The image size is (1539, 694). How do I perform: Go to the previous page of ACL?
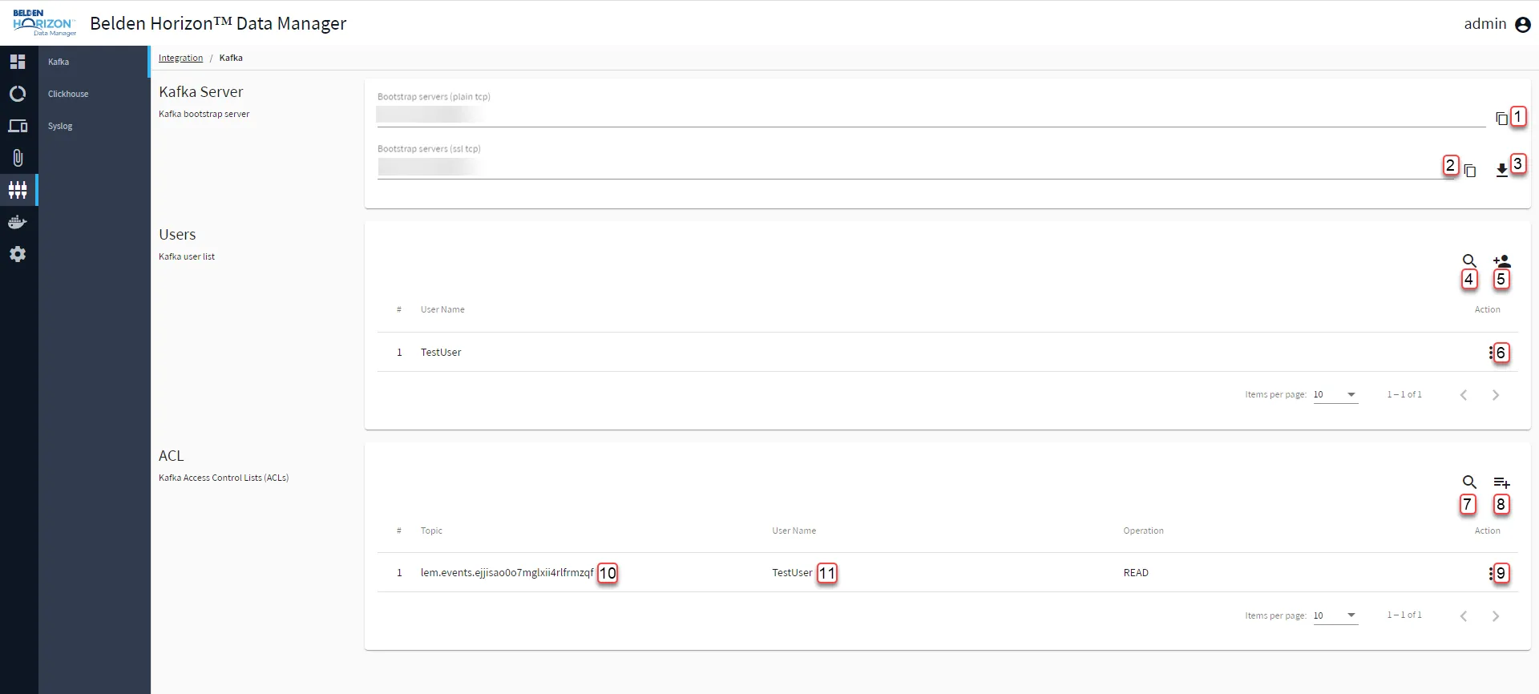1464,616
